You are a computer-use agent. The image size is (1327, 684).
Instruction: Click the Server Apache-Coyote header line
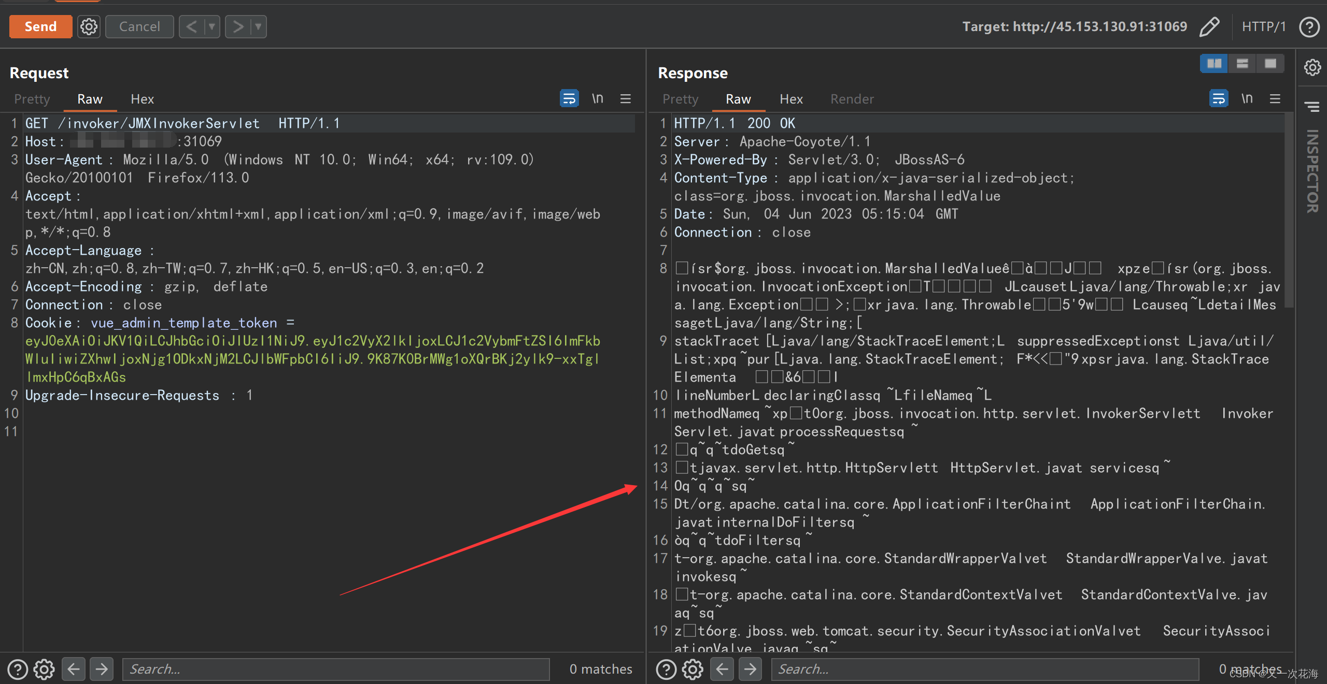[772, 141]
